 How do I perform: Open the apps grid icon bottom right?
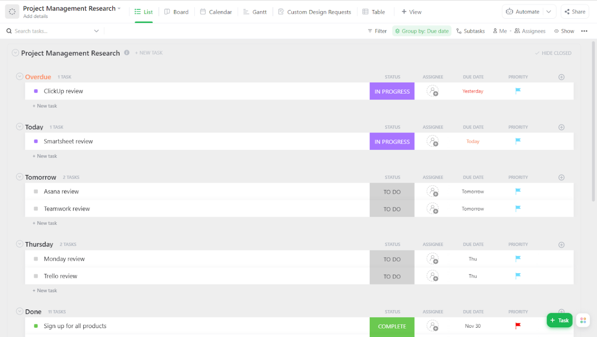(583, 320)
